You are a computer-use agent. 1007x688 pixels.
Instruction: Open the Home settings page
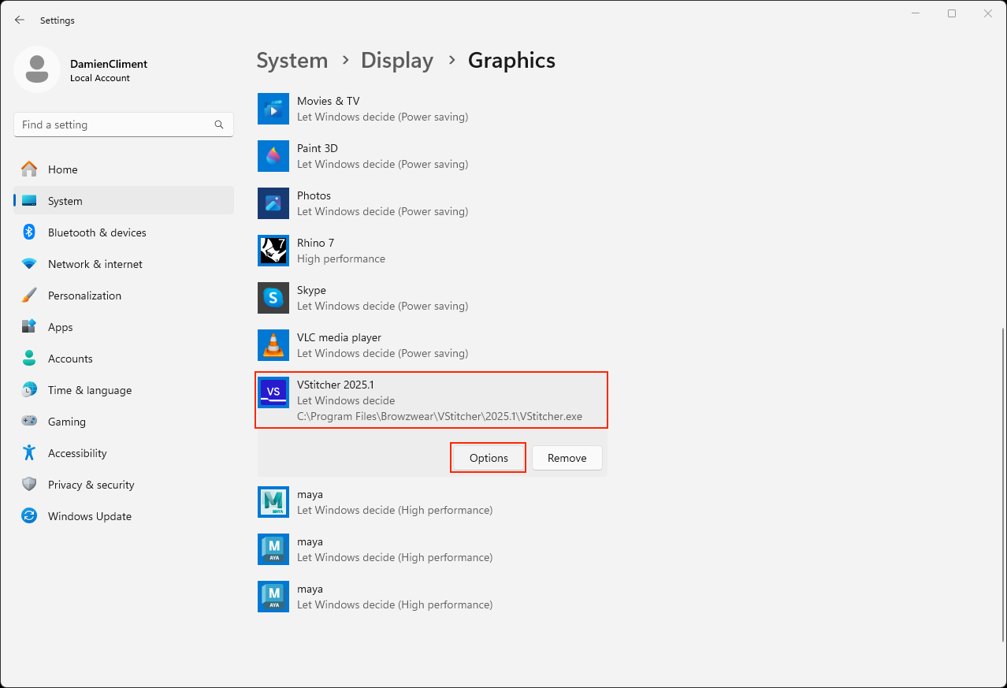pyautogui.click(x=124, y=169)
